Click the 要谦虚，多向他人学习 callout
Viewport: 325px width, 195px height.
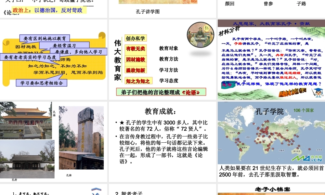[x=78, y=52]
